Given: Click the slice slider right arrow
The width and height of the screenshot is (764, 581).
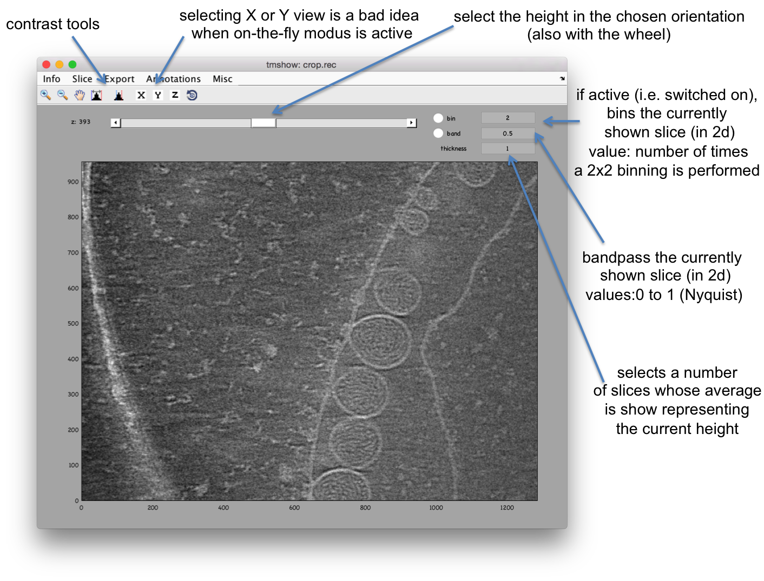Looking at the screenshot, I should pos(412,123).
